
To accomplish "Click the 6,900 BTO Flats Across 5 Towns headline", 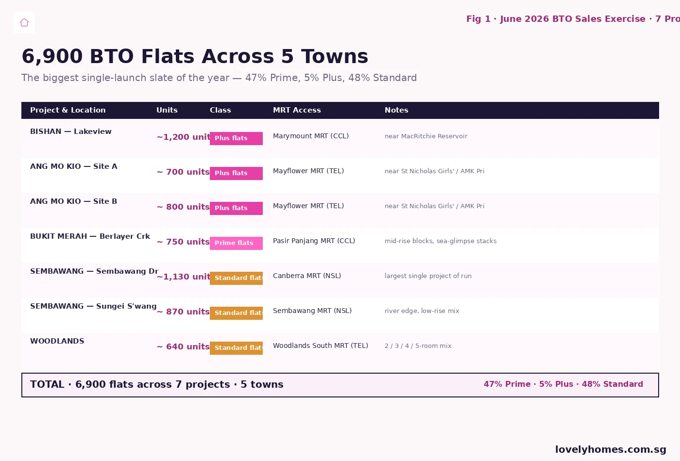I will coord(195,57).
